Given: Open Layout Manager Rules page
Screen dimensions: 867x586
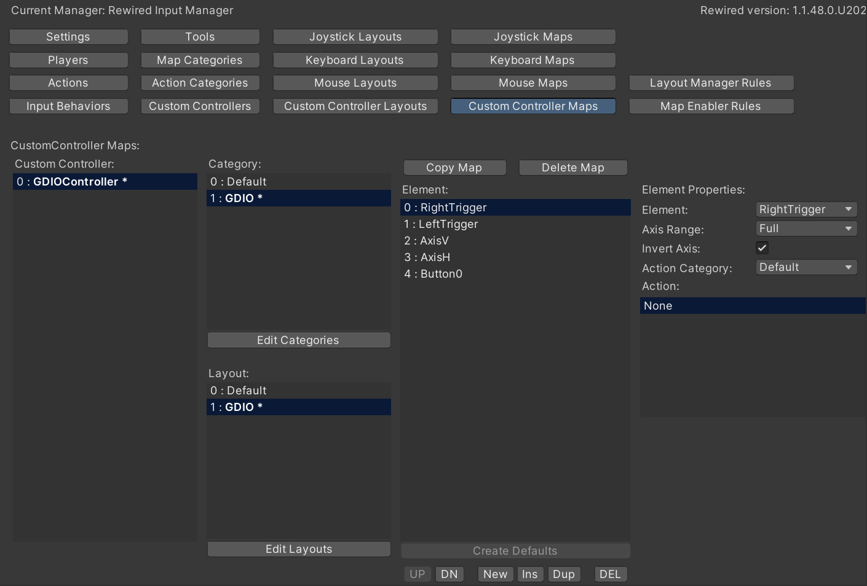Looking at the screenshot, I should (711, 83).
